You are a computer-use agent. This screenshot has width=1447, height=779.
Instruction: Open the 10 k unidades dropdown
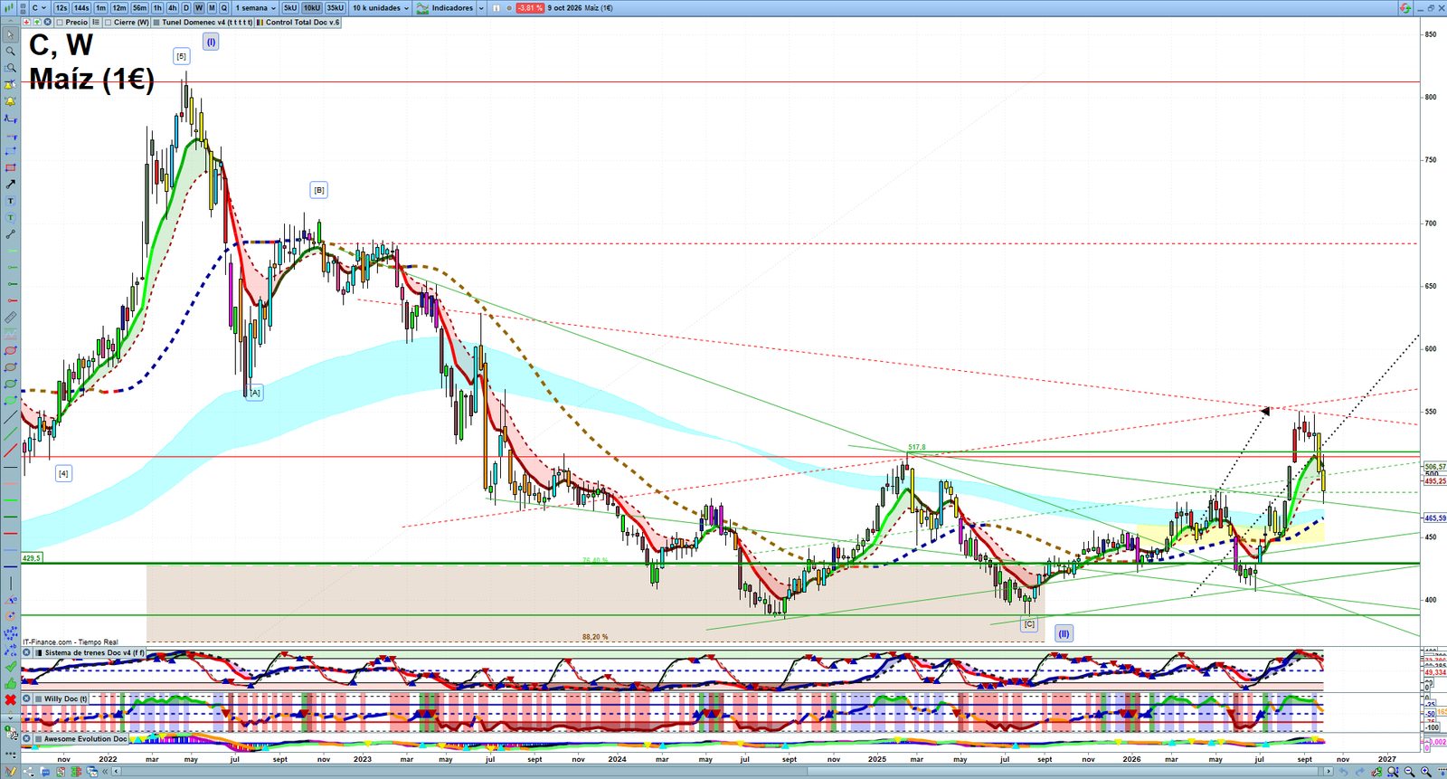(380, 8)
